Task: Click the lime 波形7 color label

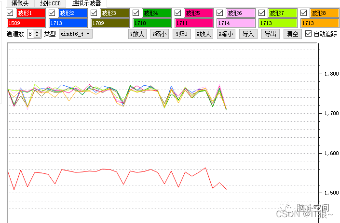Action: [x=283, y=13]
